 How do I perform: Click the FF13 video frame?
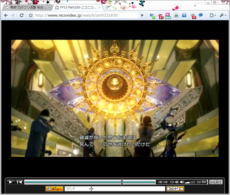pyautogui.click(x=115, y=98)
